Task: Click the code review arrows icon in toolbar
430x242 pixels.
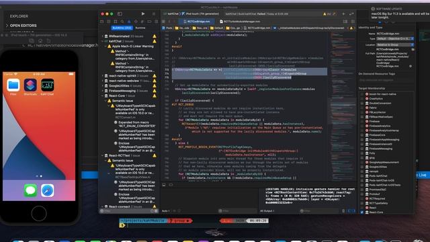Action: tap(351, 13)
